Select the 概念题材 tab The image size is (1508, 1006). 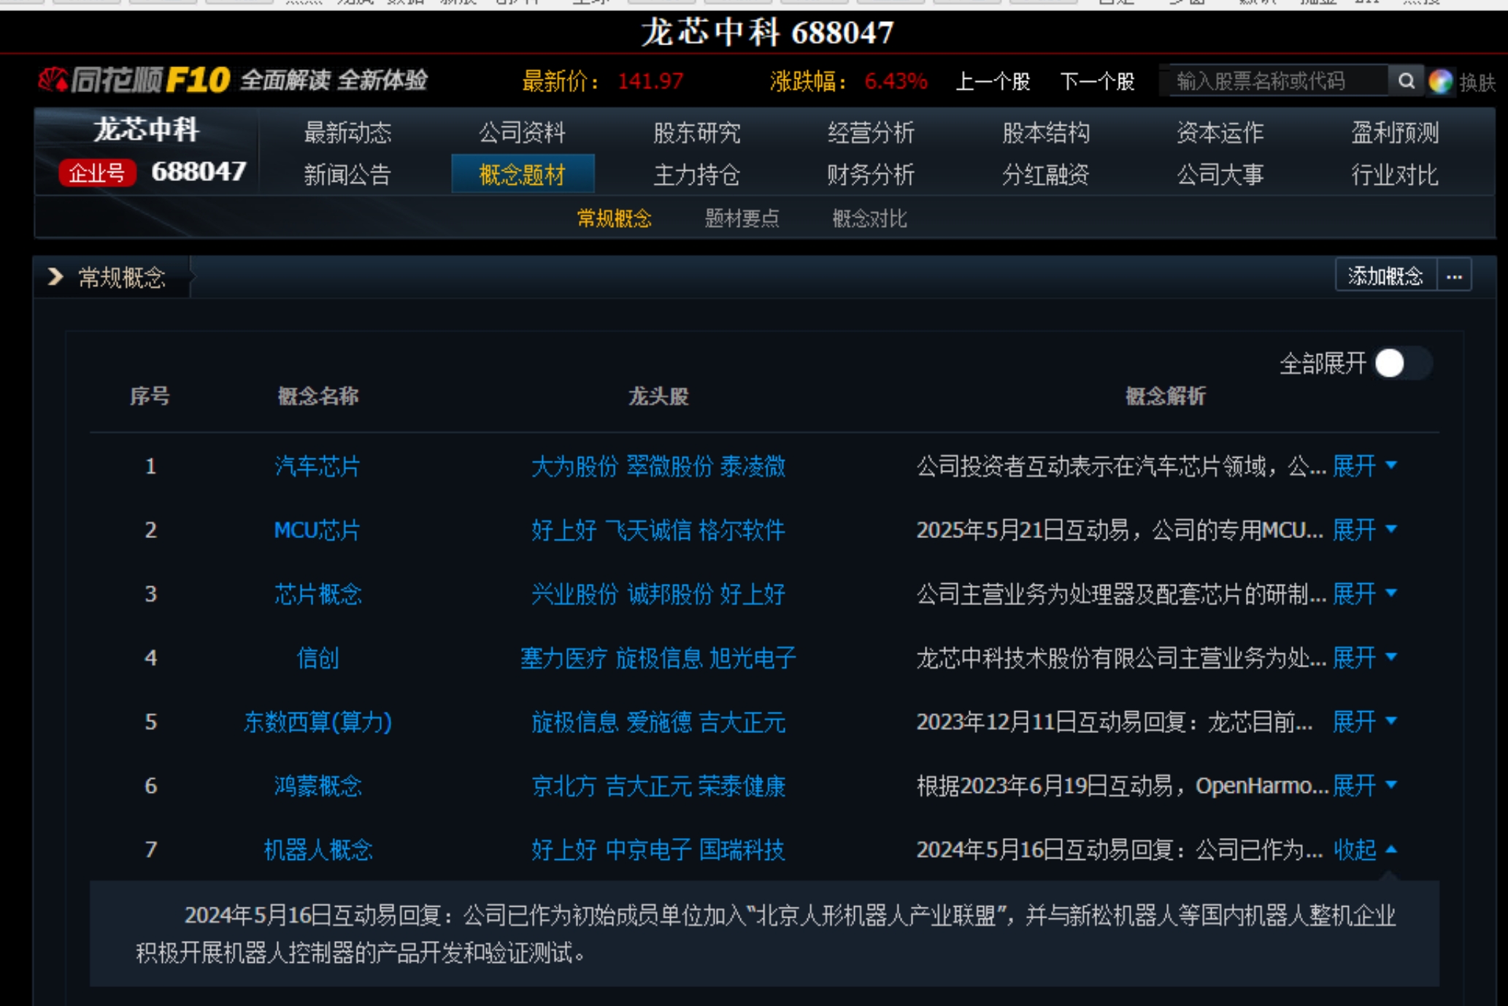click(523, 174)
